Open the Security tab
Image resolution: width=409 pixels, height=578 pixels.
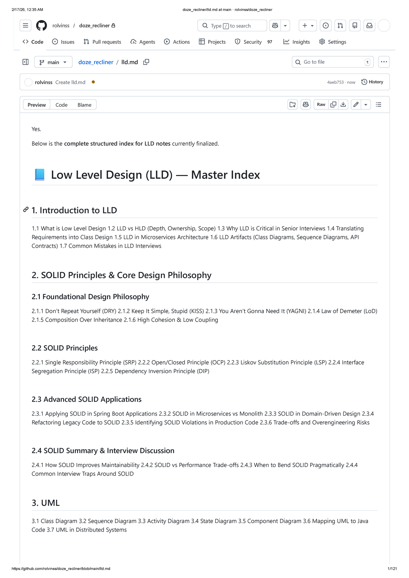(x=254, y=42)
